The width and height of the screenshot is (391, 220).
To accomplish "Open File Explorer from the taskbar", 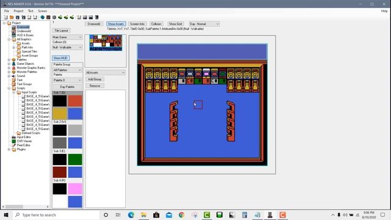I will coord(144,215).
